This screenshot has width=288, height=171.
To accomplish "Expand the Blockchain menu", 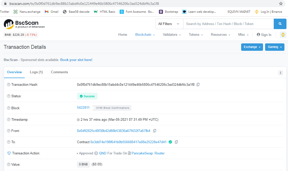I will coord(145,35).
